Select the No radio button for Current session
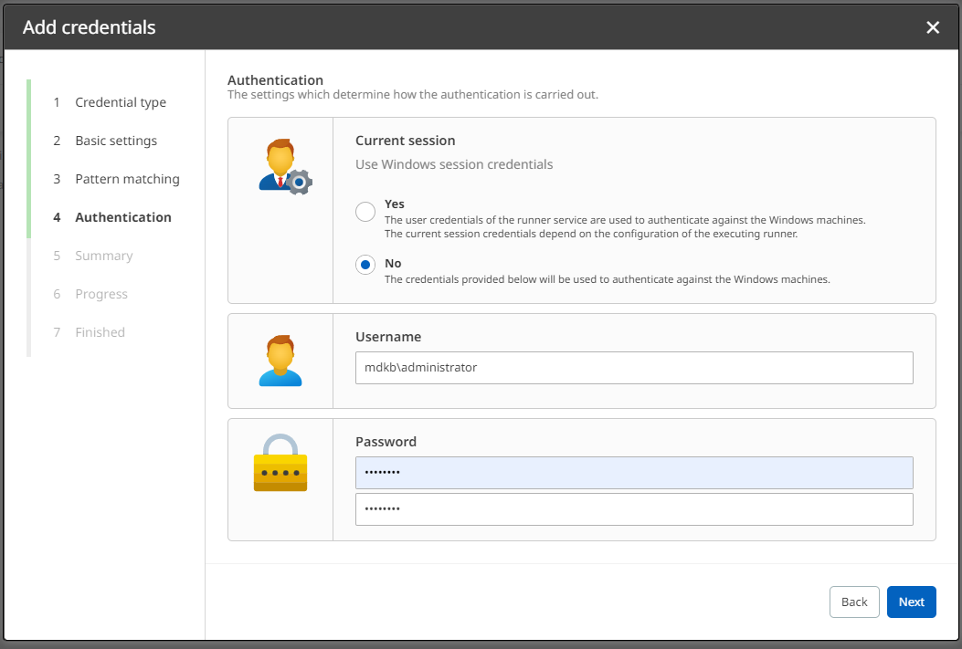Viewport: 962px width, 649px height. [365, 265]
